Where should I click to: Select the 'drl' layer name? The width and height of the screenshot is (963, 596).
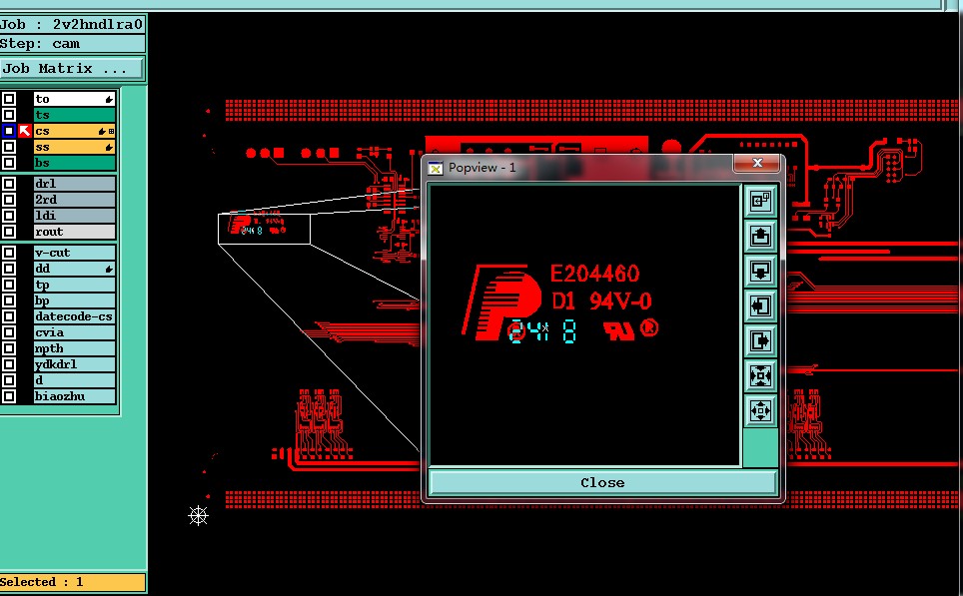point(74,184)
